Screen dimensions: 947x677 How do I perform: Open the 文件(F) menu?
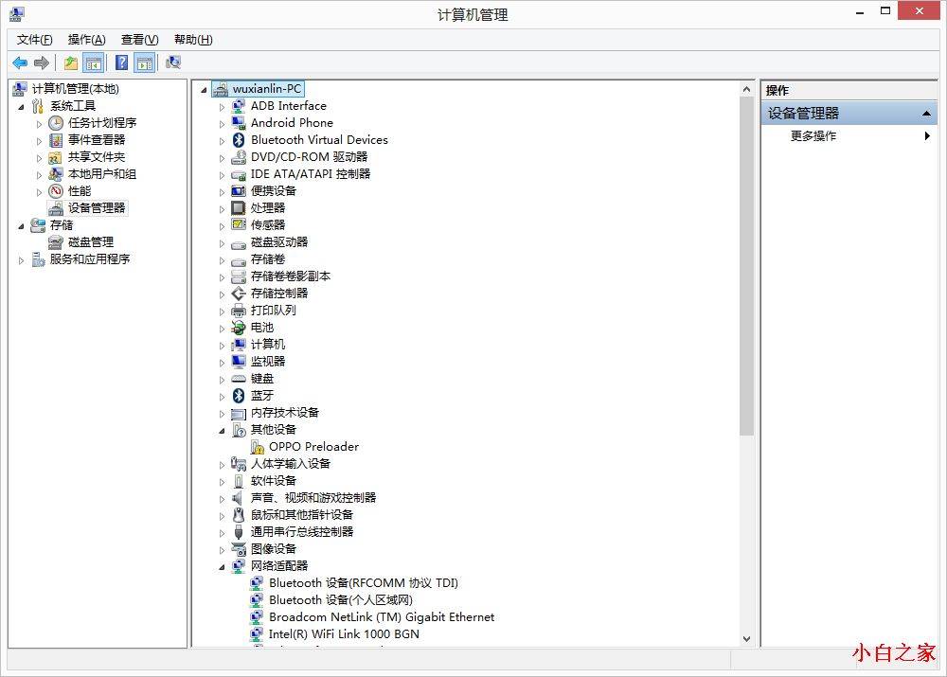click(34, 40)
